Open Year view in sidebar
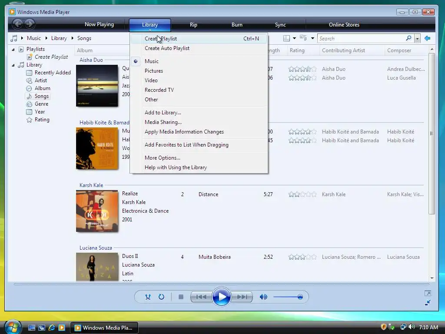Image resolution: width=445 pixels, height=334 pixels. click(40, 112)
